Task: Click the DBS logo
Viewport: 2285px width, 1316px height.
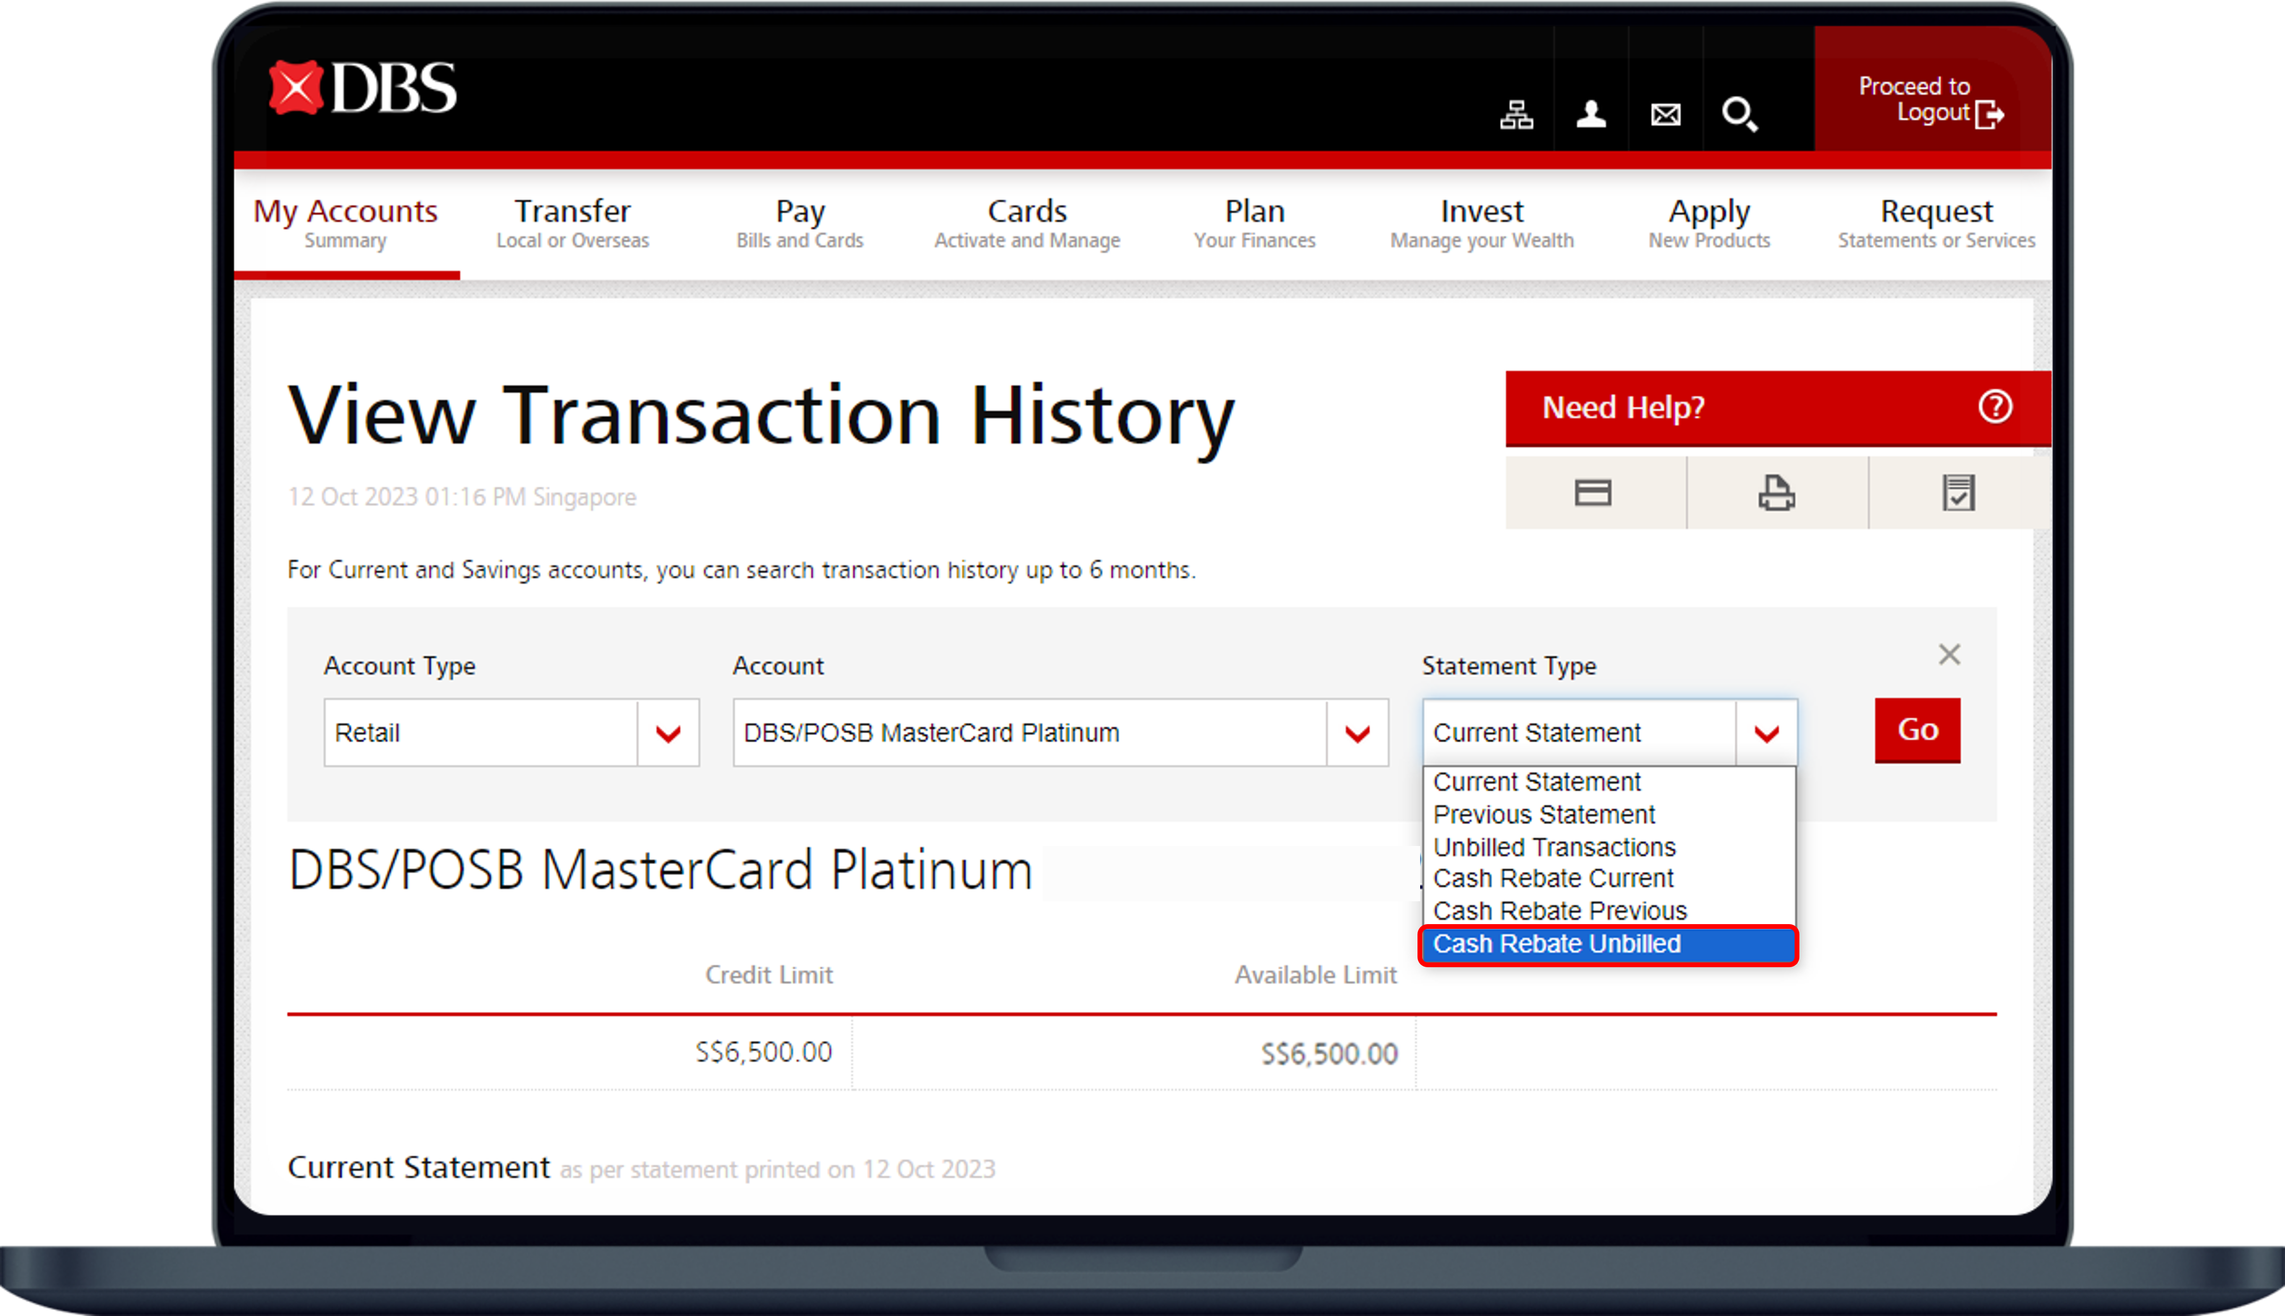Action: tap(363, 88)
